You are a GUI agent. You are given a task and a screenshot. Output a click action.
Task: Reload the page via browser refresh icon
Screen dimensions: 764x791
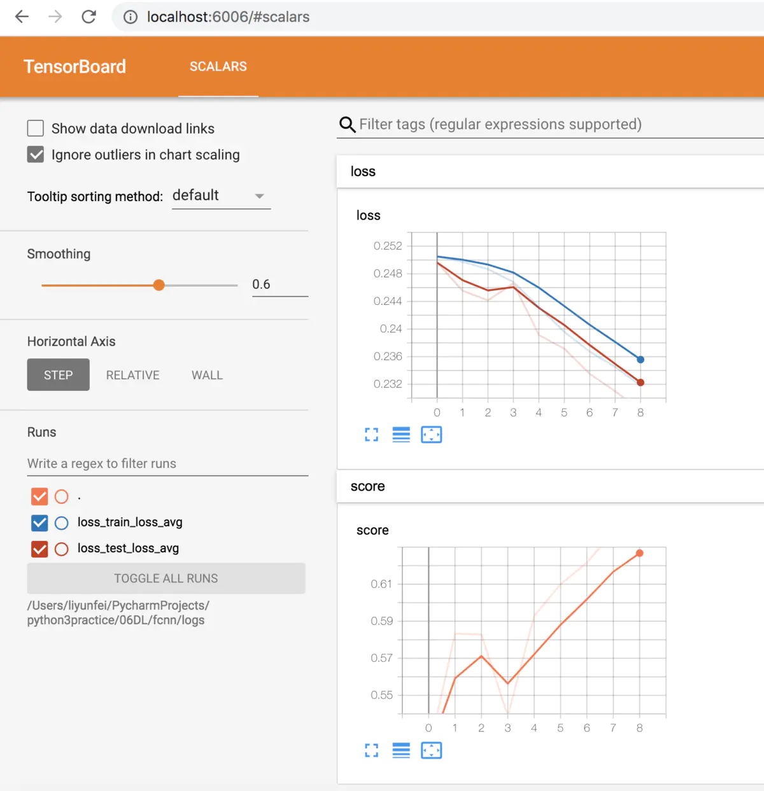click(x=89, y=17)
